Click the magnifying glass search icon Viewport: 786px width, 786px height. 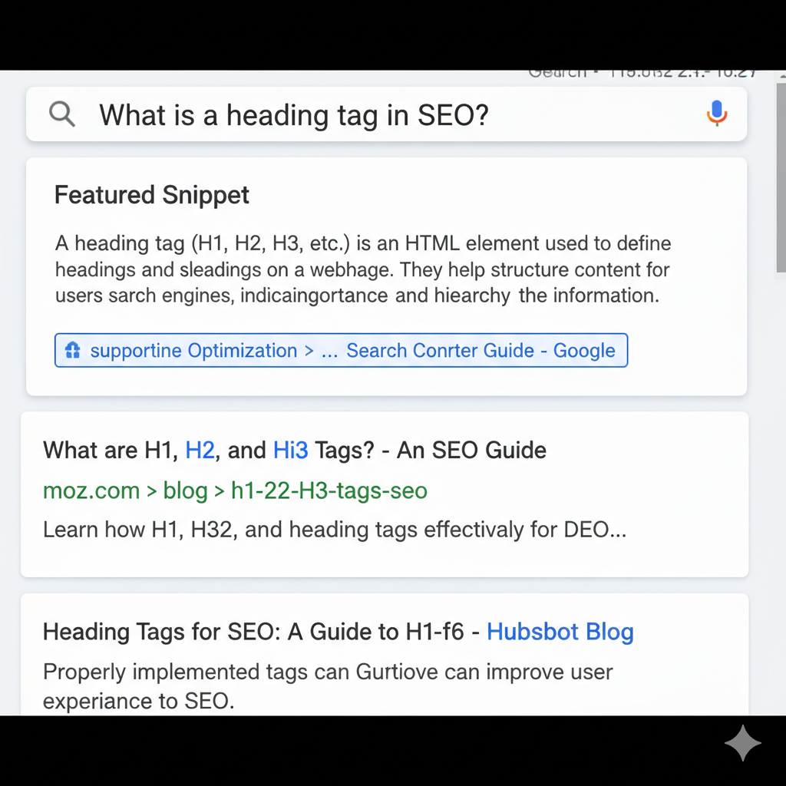(x=62, y=115)
